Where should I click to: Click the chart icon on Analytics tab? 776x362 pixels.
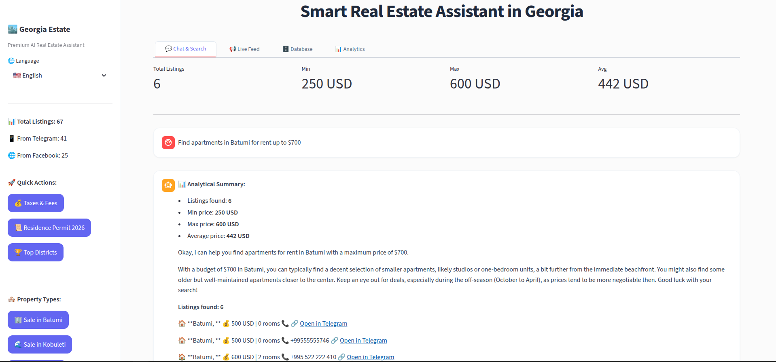[338, 49]
